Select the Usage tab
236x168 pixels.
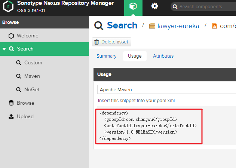click(x=135, y=56)
